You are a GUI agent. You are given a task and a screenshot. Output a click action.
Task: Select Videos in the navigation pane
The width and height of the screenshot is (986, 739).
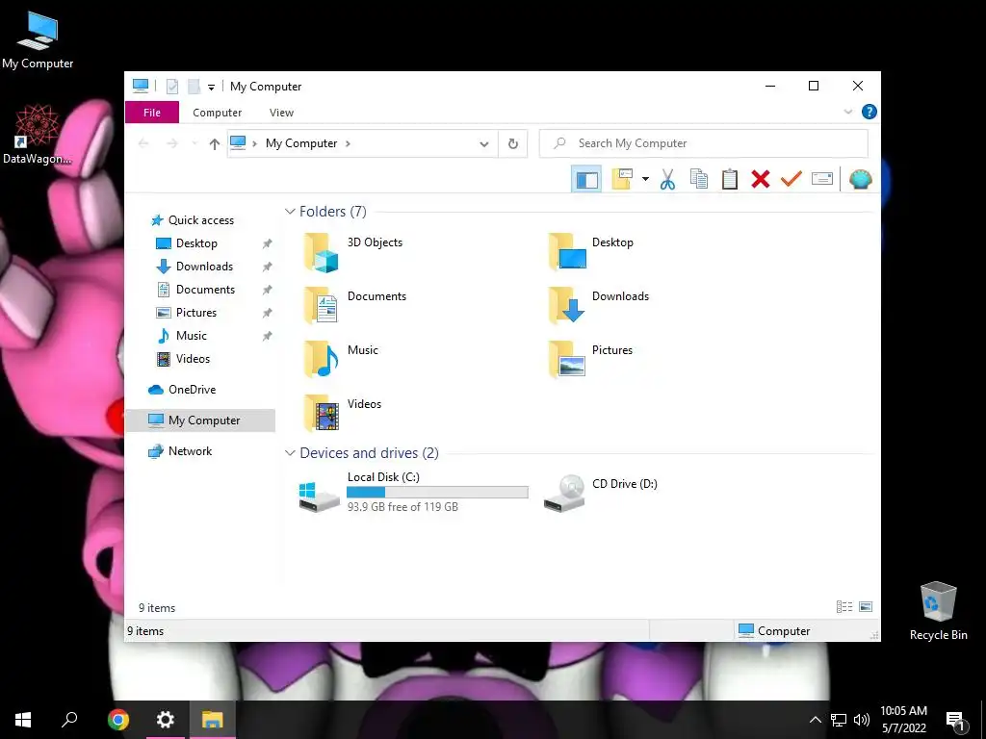[193, 359]
